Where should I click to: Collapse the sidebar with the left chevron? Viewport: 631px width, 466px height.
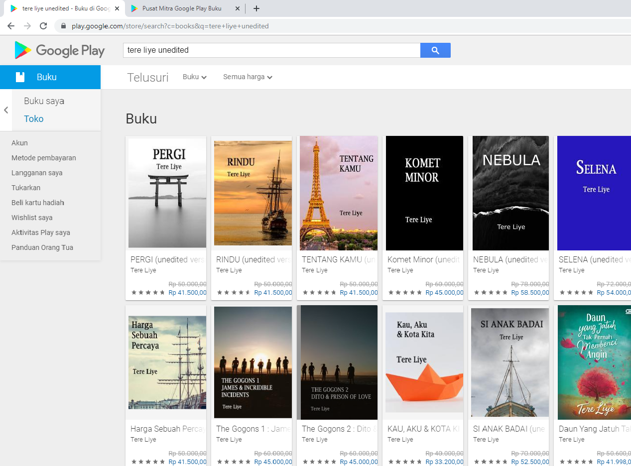pos(6,110)
